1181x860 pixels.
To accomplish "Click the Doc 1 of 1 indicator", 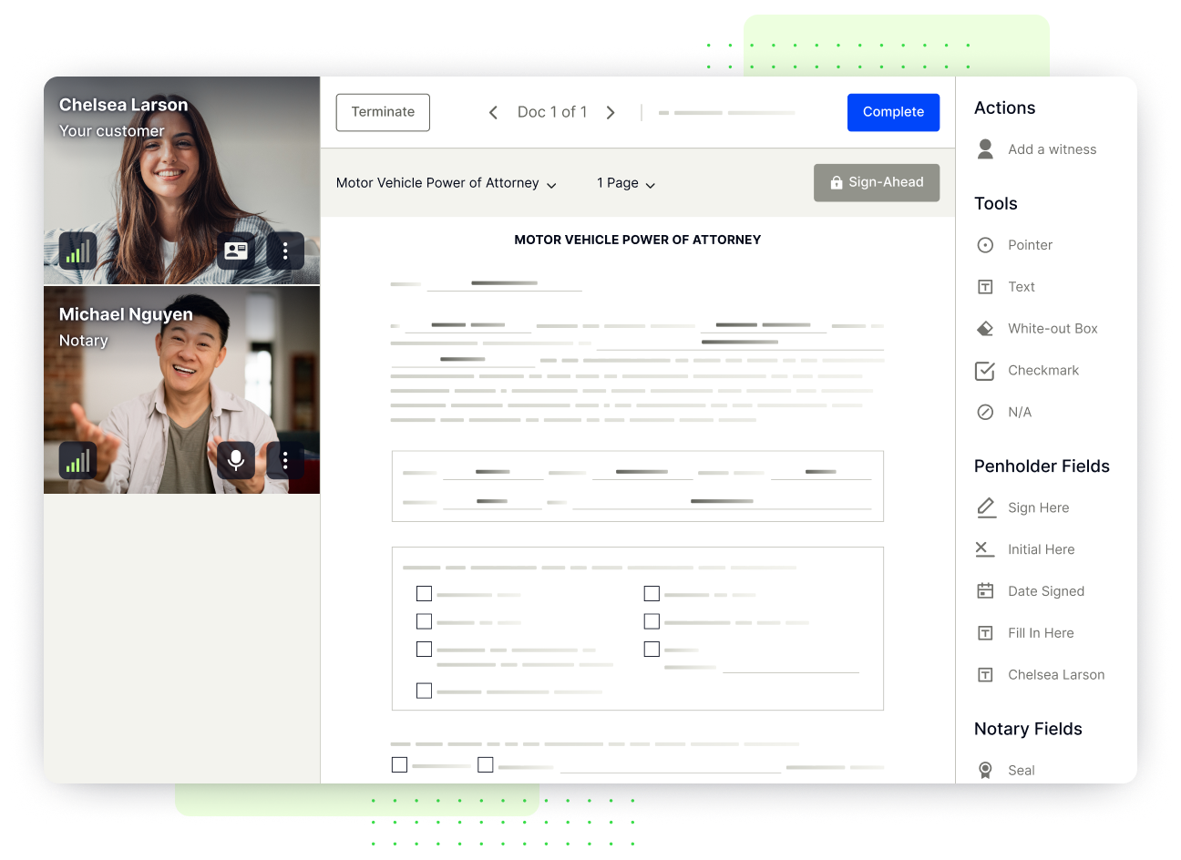I will (552, 112).
